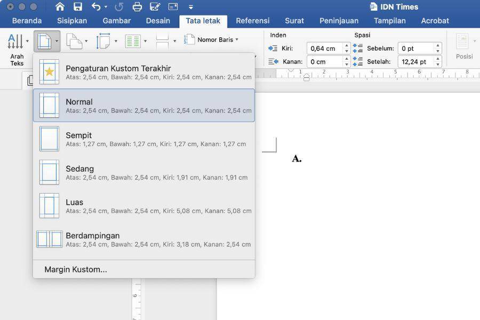Click the envelope icon in the quick access toolbar
Viewport: 480px width, 320px height.
tap(173, 7)
